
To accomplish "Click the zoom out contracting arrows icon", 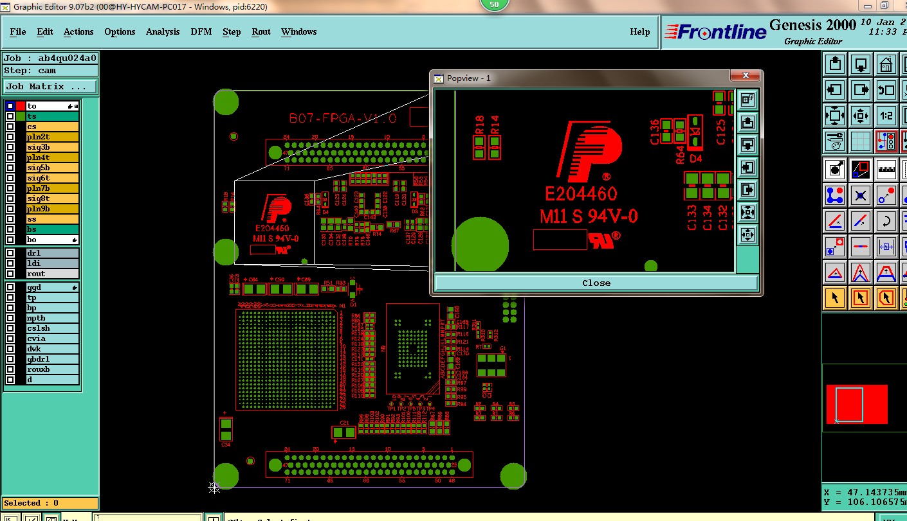I will [860, 115].
